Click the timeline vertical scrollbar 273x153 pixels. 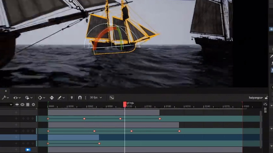click(x=260, y=128)
